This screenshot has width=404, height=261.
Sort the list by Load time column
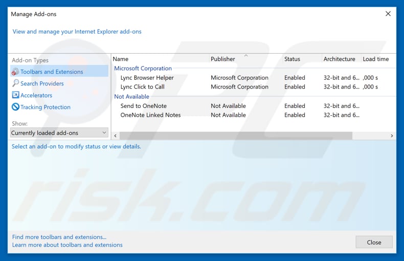pos(376,59)
